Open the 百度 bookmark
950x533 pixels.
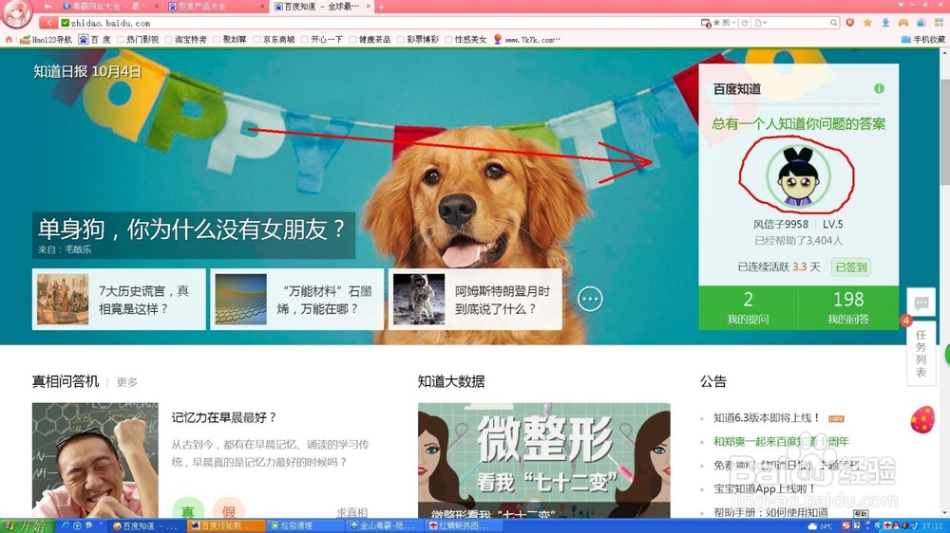(94, 39)
